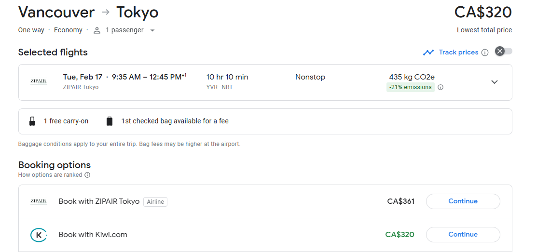Click '1st checked bag available for a fee'

(x=175, y=121)
